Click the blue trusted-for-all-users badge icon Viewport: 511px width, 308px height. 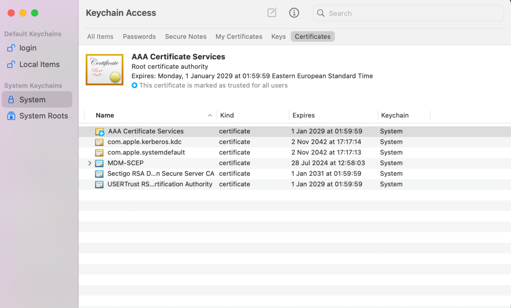[x=134, y=85]
